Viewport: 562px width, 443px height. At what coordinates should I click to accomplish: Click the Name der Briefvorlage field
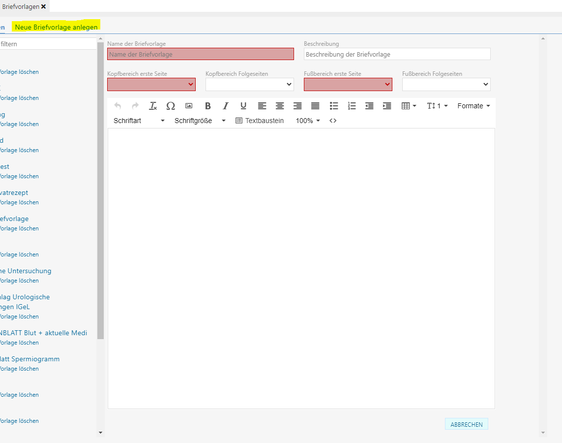201,54
